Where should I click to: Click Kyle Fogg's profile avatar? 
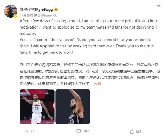coord(11,11)
